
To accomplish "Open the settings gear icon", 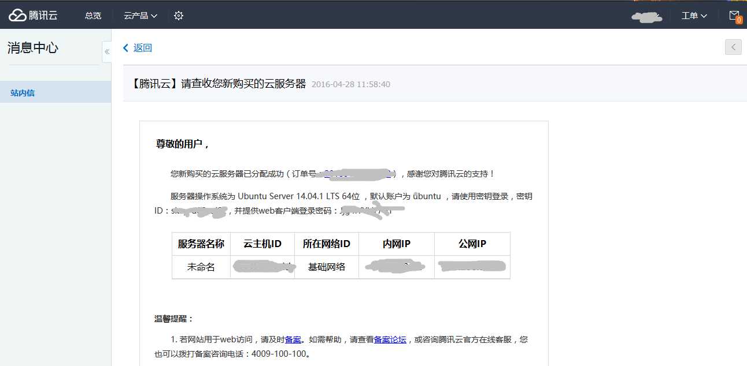I will tap(179, 16).
